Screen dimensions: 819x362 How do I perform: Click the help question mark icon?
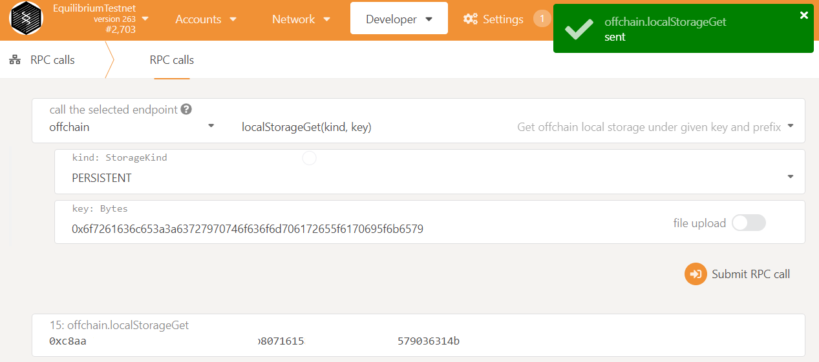186,110
